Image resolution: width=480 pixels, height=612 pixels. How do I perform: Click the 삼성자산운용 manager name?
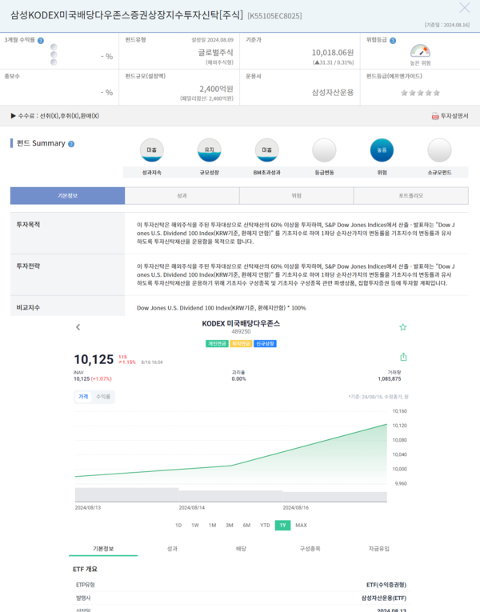point(333,93)
